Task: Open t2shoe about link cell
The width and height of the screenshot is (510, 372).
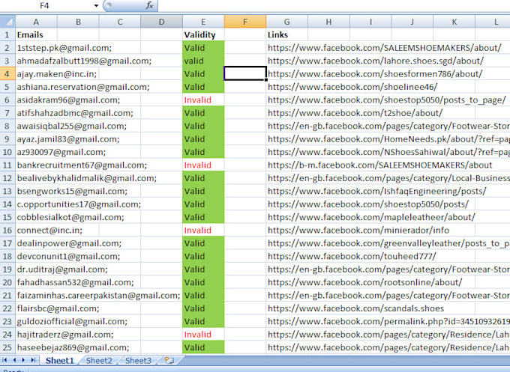Action: tap(355, 113)
